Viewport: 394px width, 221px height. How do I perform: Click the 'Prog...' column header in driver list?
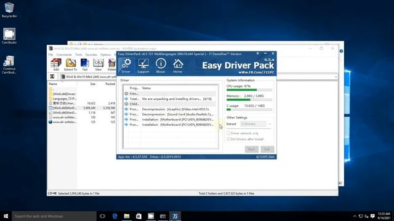[134, 88]
